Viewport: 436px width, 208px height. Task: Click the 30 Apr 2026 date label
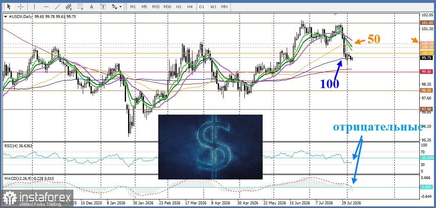[x=248, y=203]
